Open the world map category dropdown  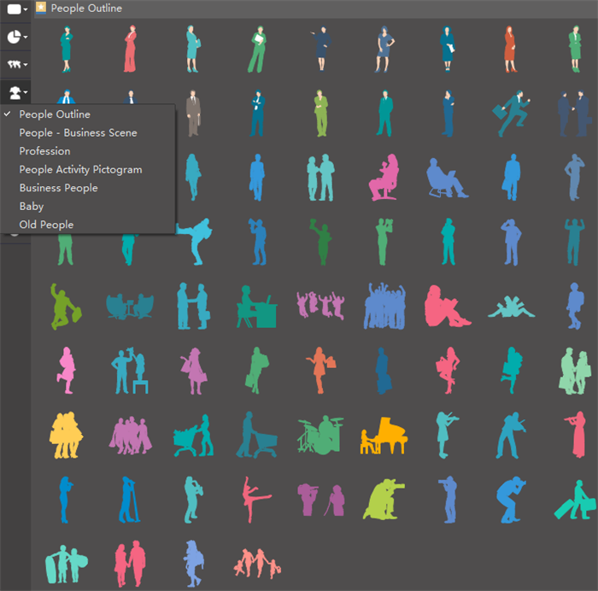(16, 64)
